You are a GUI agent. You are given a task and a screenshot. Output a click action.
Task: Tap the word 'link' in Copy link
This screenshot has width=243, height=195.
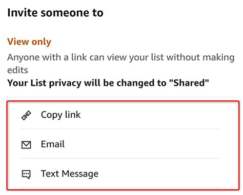pyautogui.click(x=73, y=115)
